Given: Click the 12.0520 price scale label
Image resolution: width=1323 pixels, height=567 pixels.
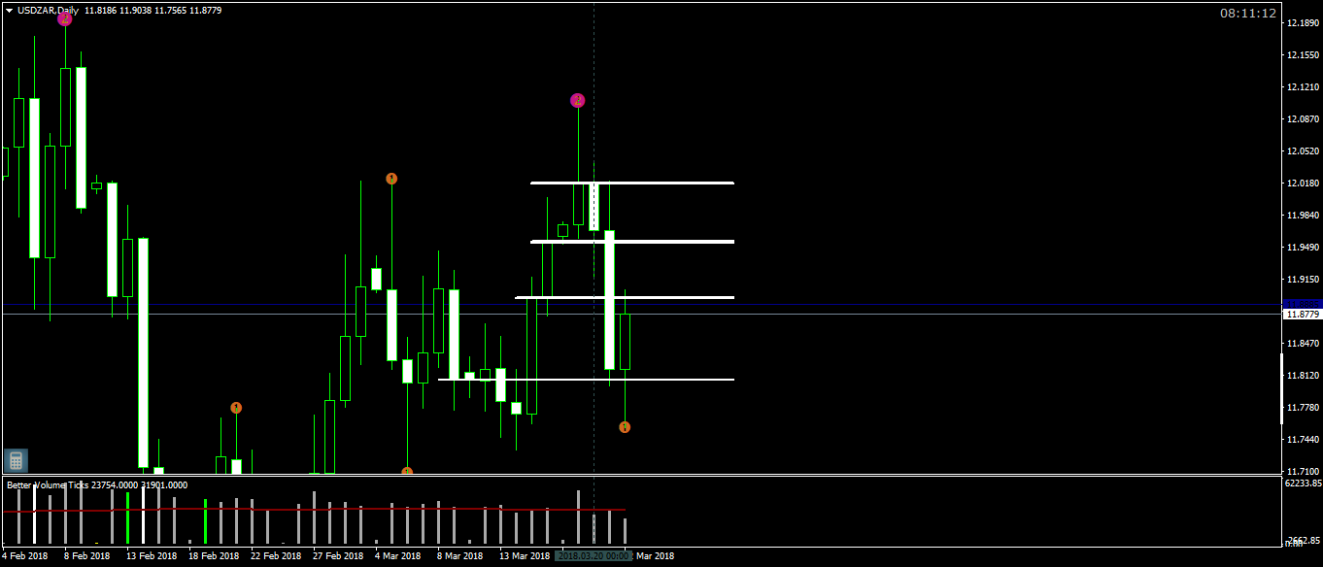Looking at the screenshot, I should point(1302,151).
